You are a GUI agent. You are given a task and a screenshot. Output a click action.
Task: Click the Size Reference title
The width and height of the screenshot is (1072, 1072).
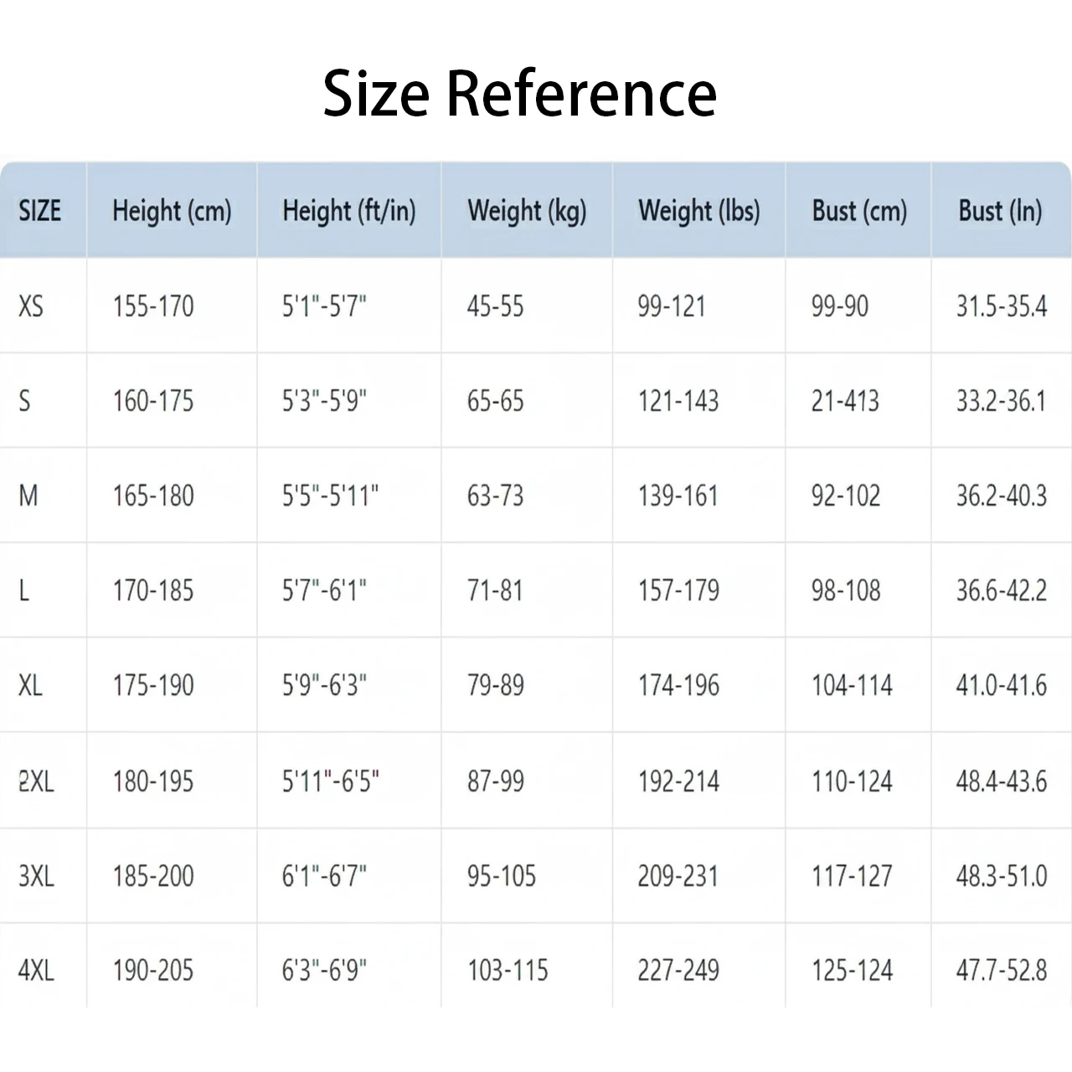(519, 92)
